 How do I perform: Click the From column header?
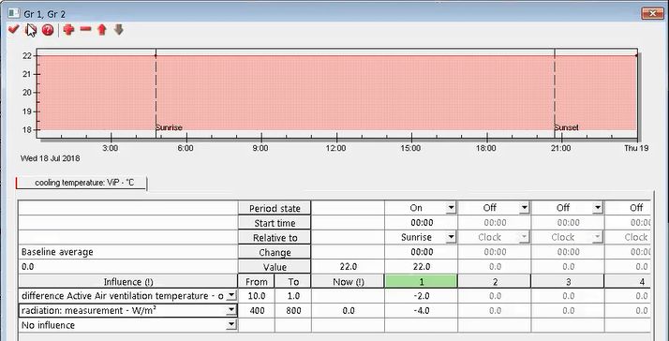pyautogui.click(x=256, y=281)
